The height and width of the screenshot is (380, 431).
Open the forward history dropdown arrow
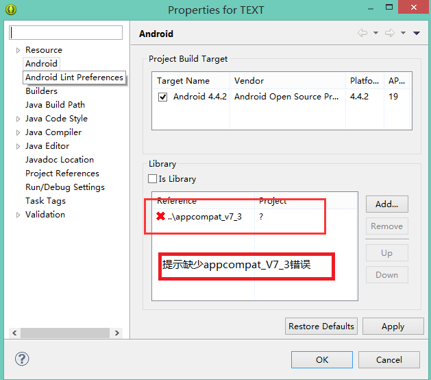[x=403, y=33]
